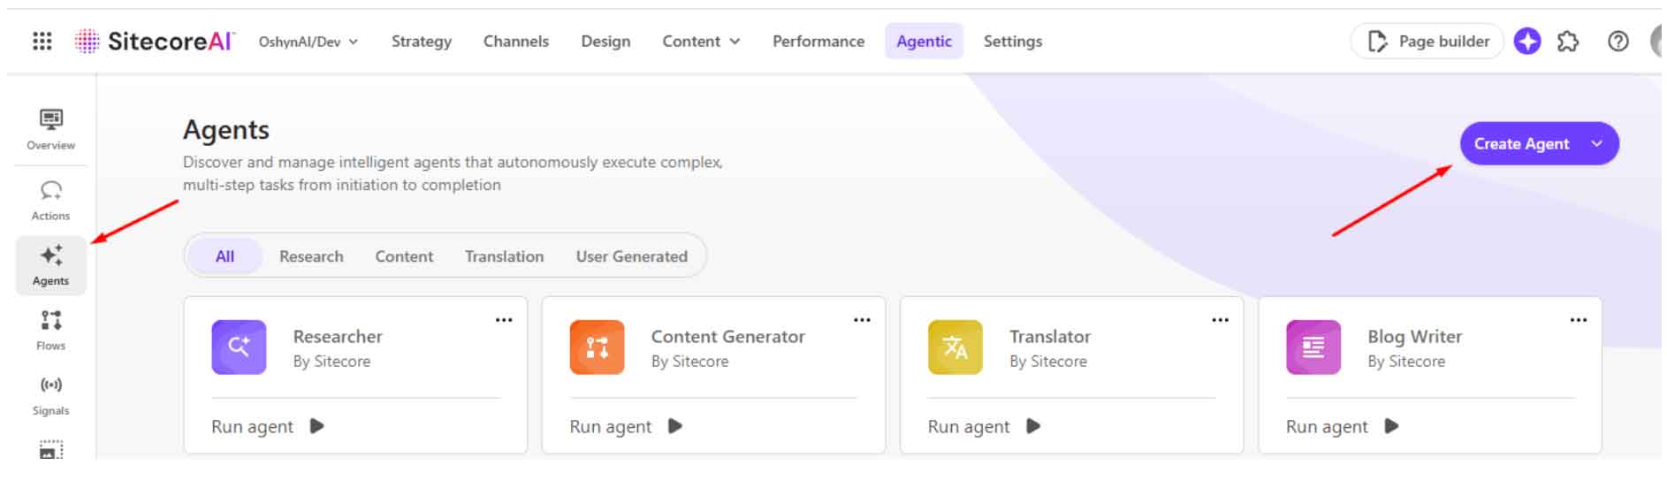Open the Translator agent title

[1050, 337]
